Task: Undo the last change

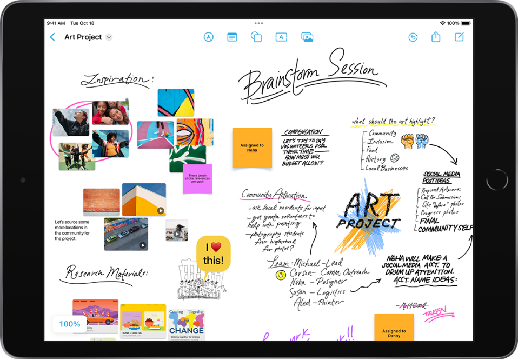Action: [x=413, y=37]
